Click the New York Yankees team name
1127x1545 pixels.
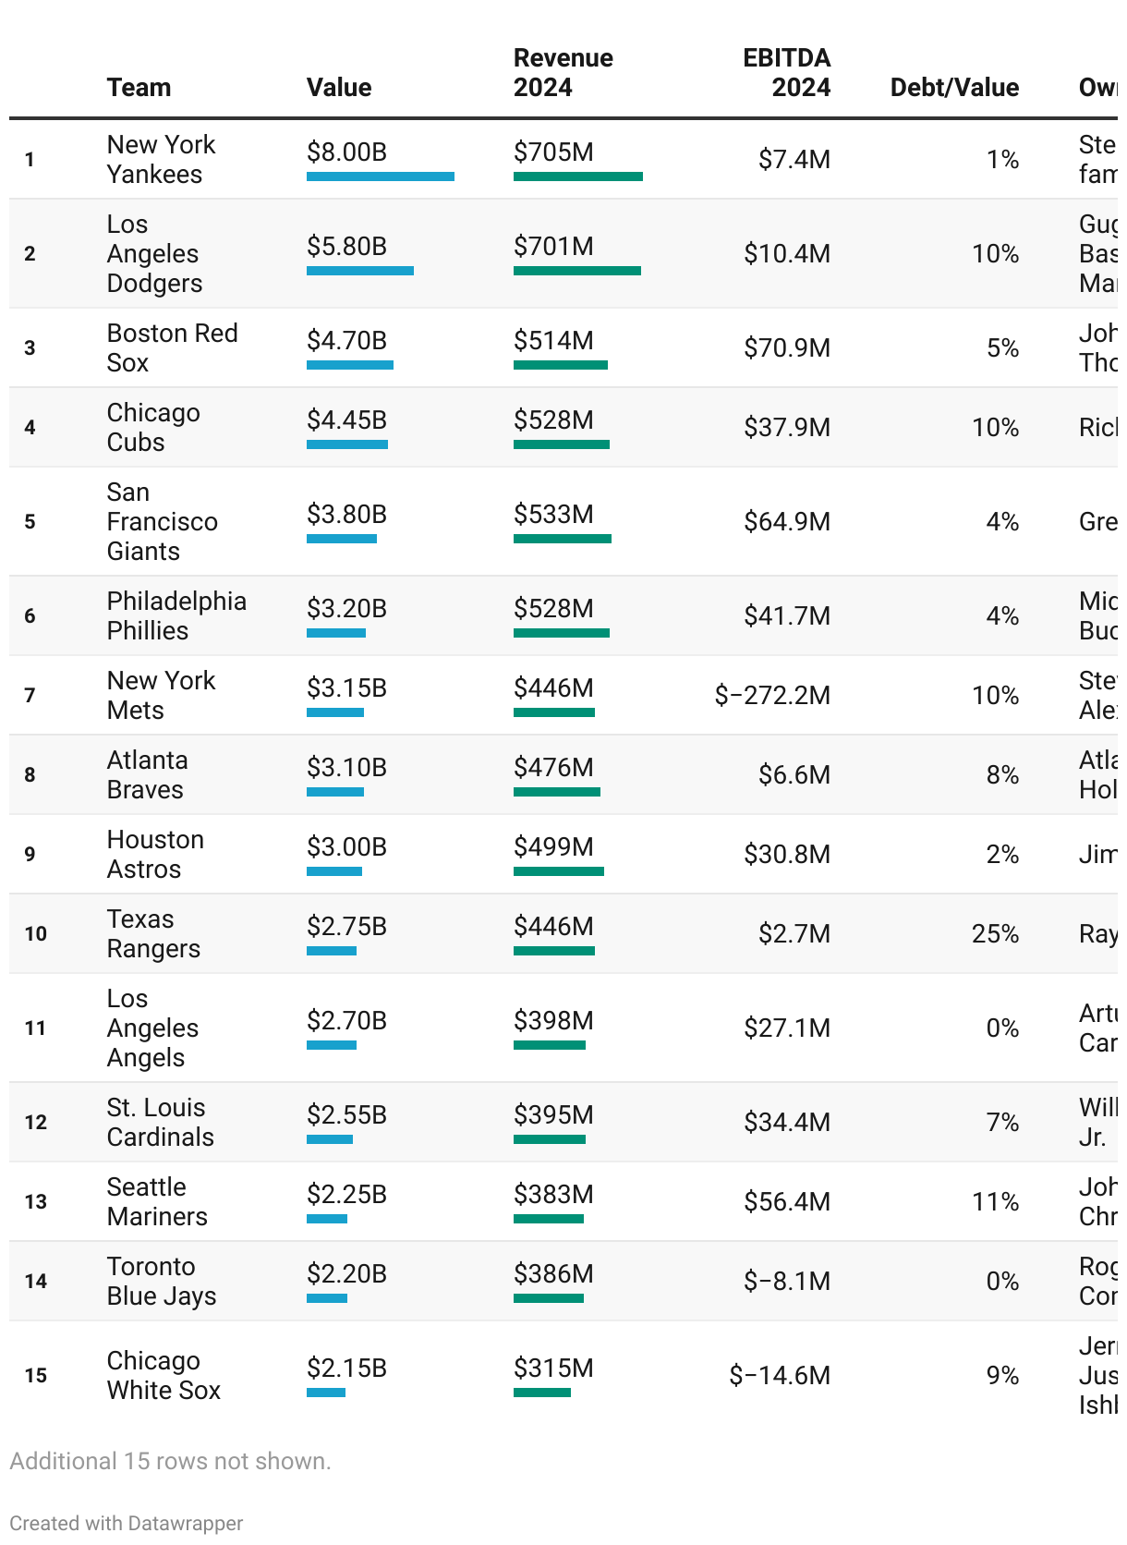point(161,159)
